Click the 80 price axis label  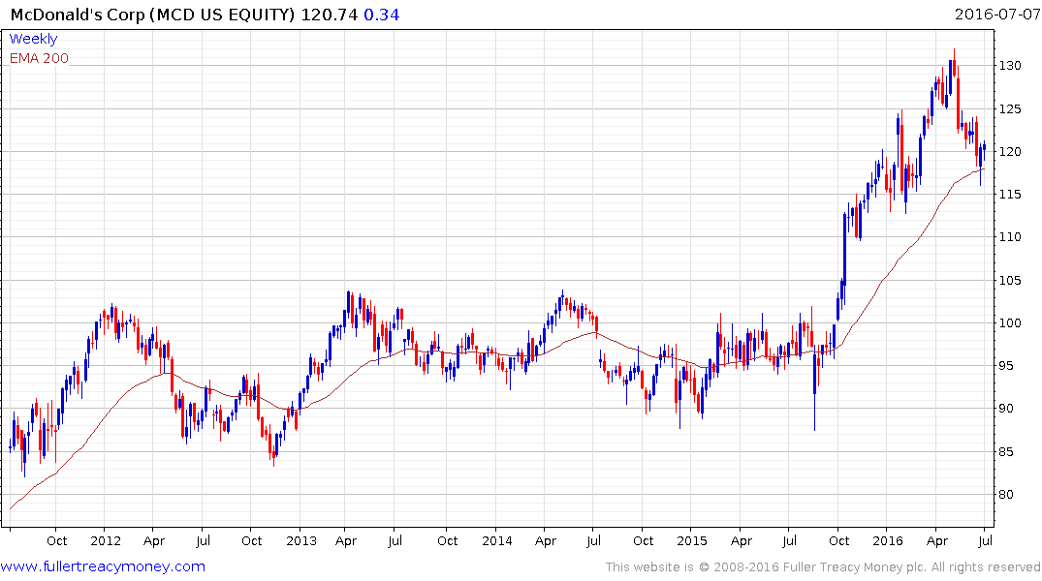point(1007,494)
